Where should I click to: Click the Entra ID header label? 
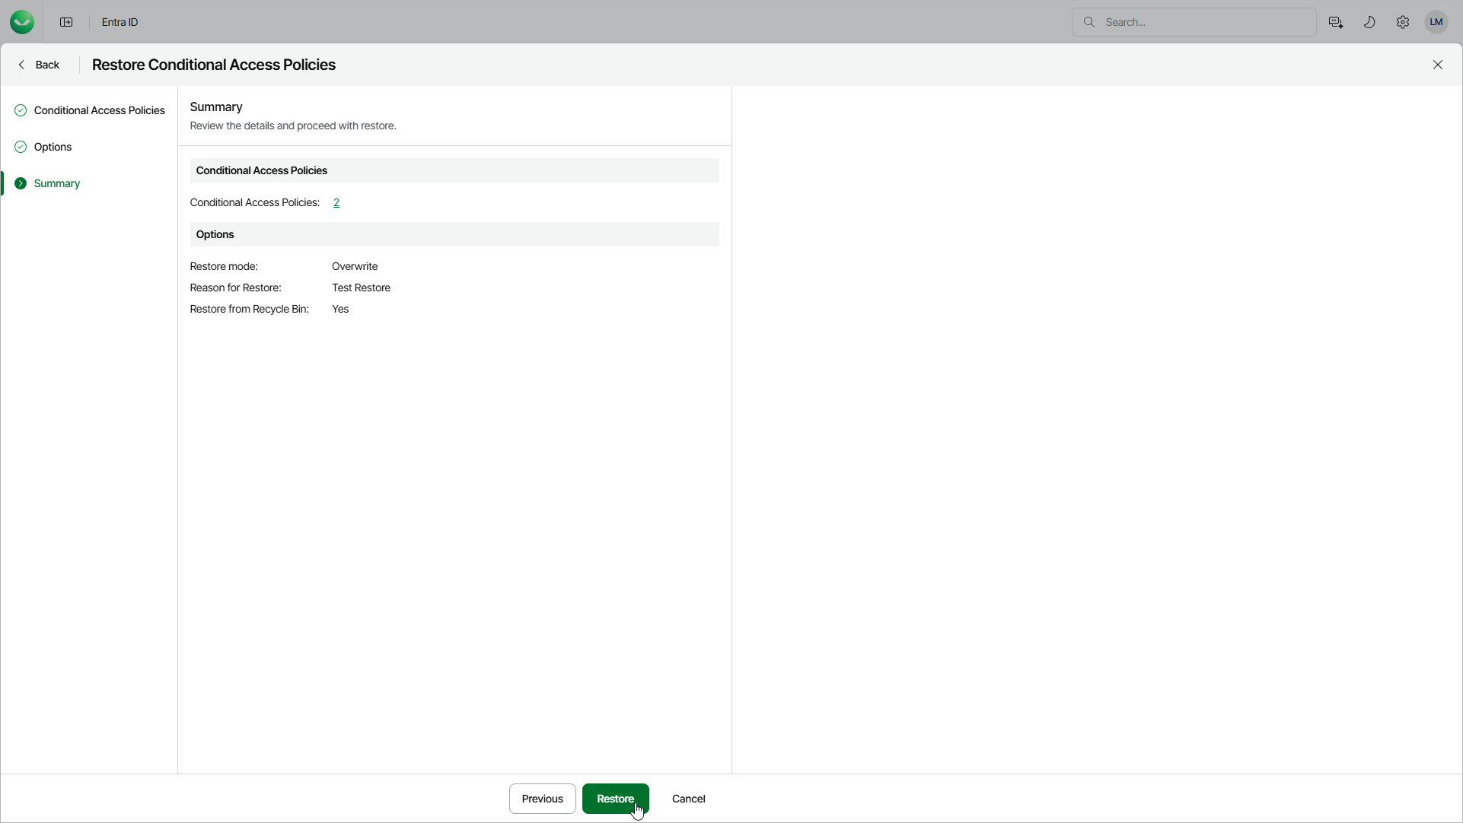(120, 22)
